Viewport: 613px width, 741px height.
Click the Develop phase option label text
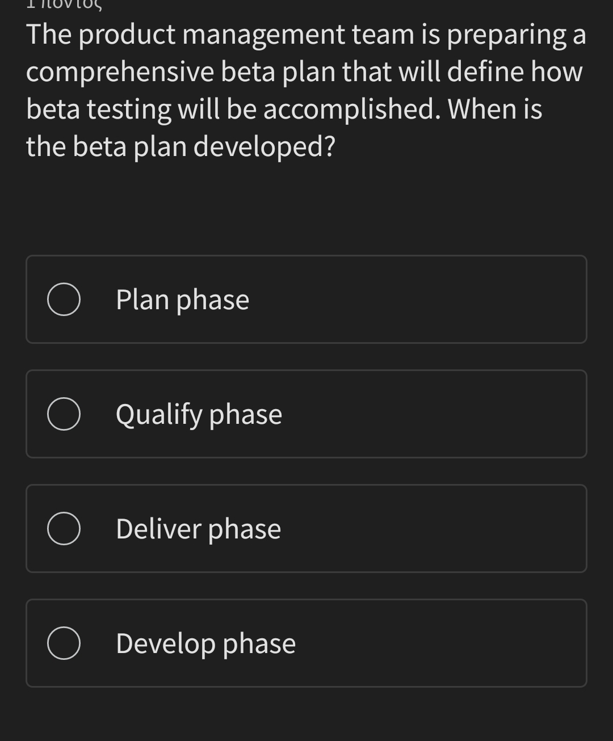tap(205, 643)
